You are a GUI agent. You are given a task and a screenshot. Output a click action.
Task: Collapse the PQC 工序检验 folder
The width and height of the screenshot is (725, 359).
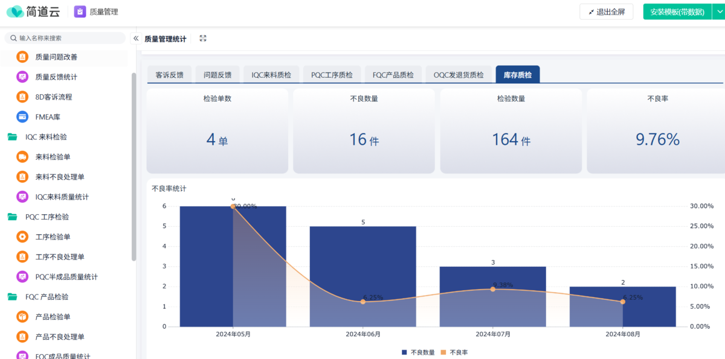click(x=12, y=217)
